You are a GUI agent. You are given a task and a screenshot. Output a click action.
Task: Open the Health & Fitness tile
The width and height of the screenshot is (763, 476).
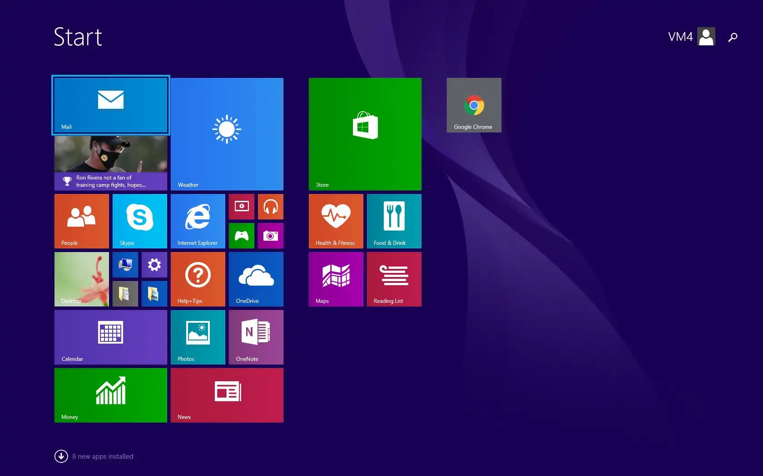336,221
